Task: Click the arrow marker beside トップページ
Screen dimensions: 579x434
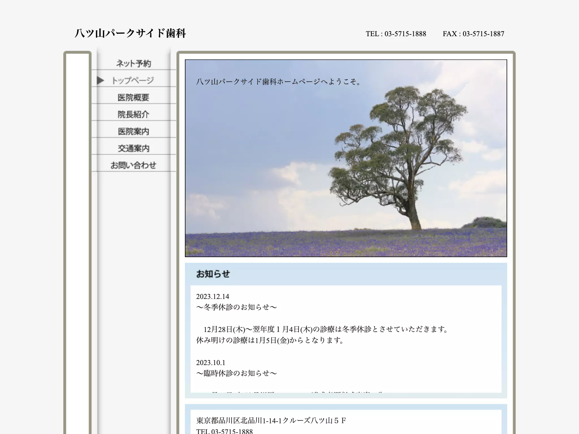Action: [x=100, y=81]
